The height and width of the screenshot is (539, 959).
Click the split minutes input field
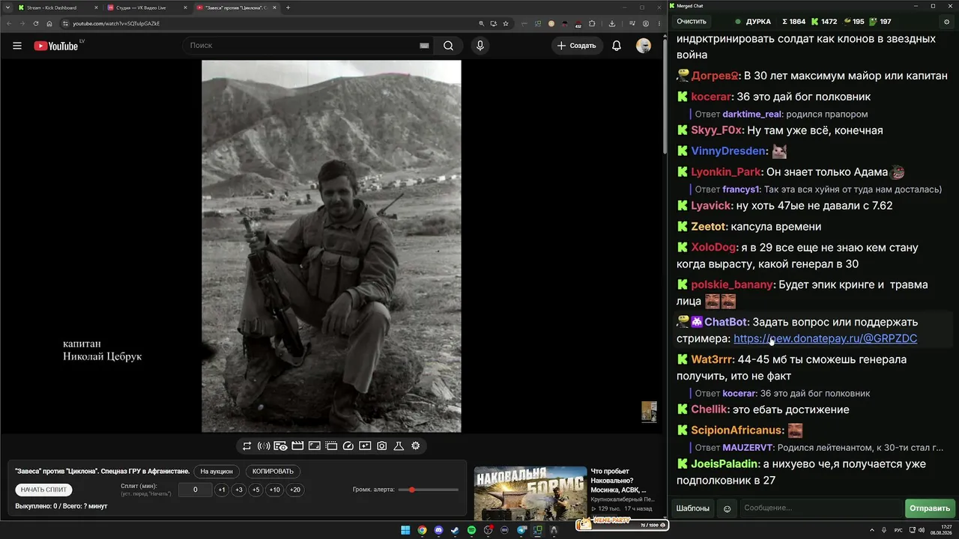coord(196,490)
